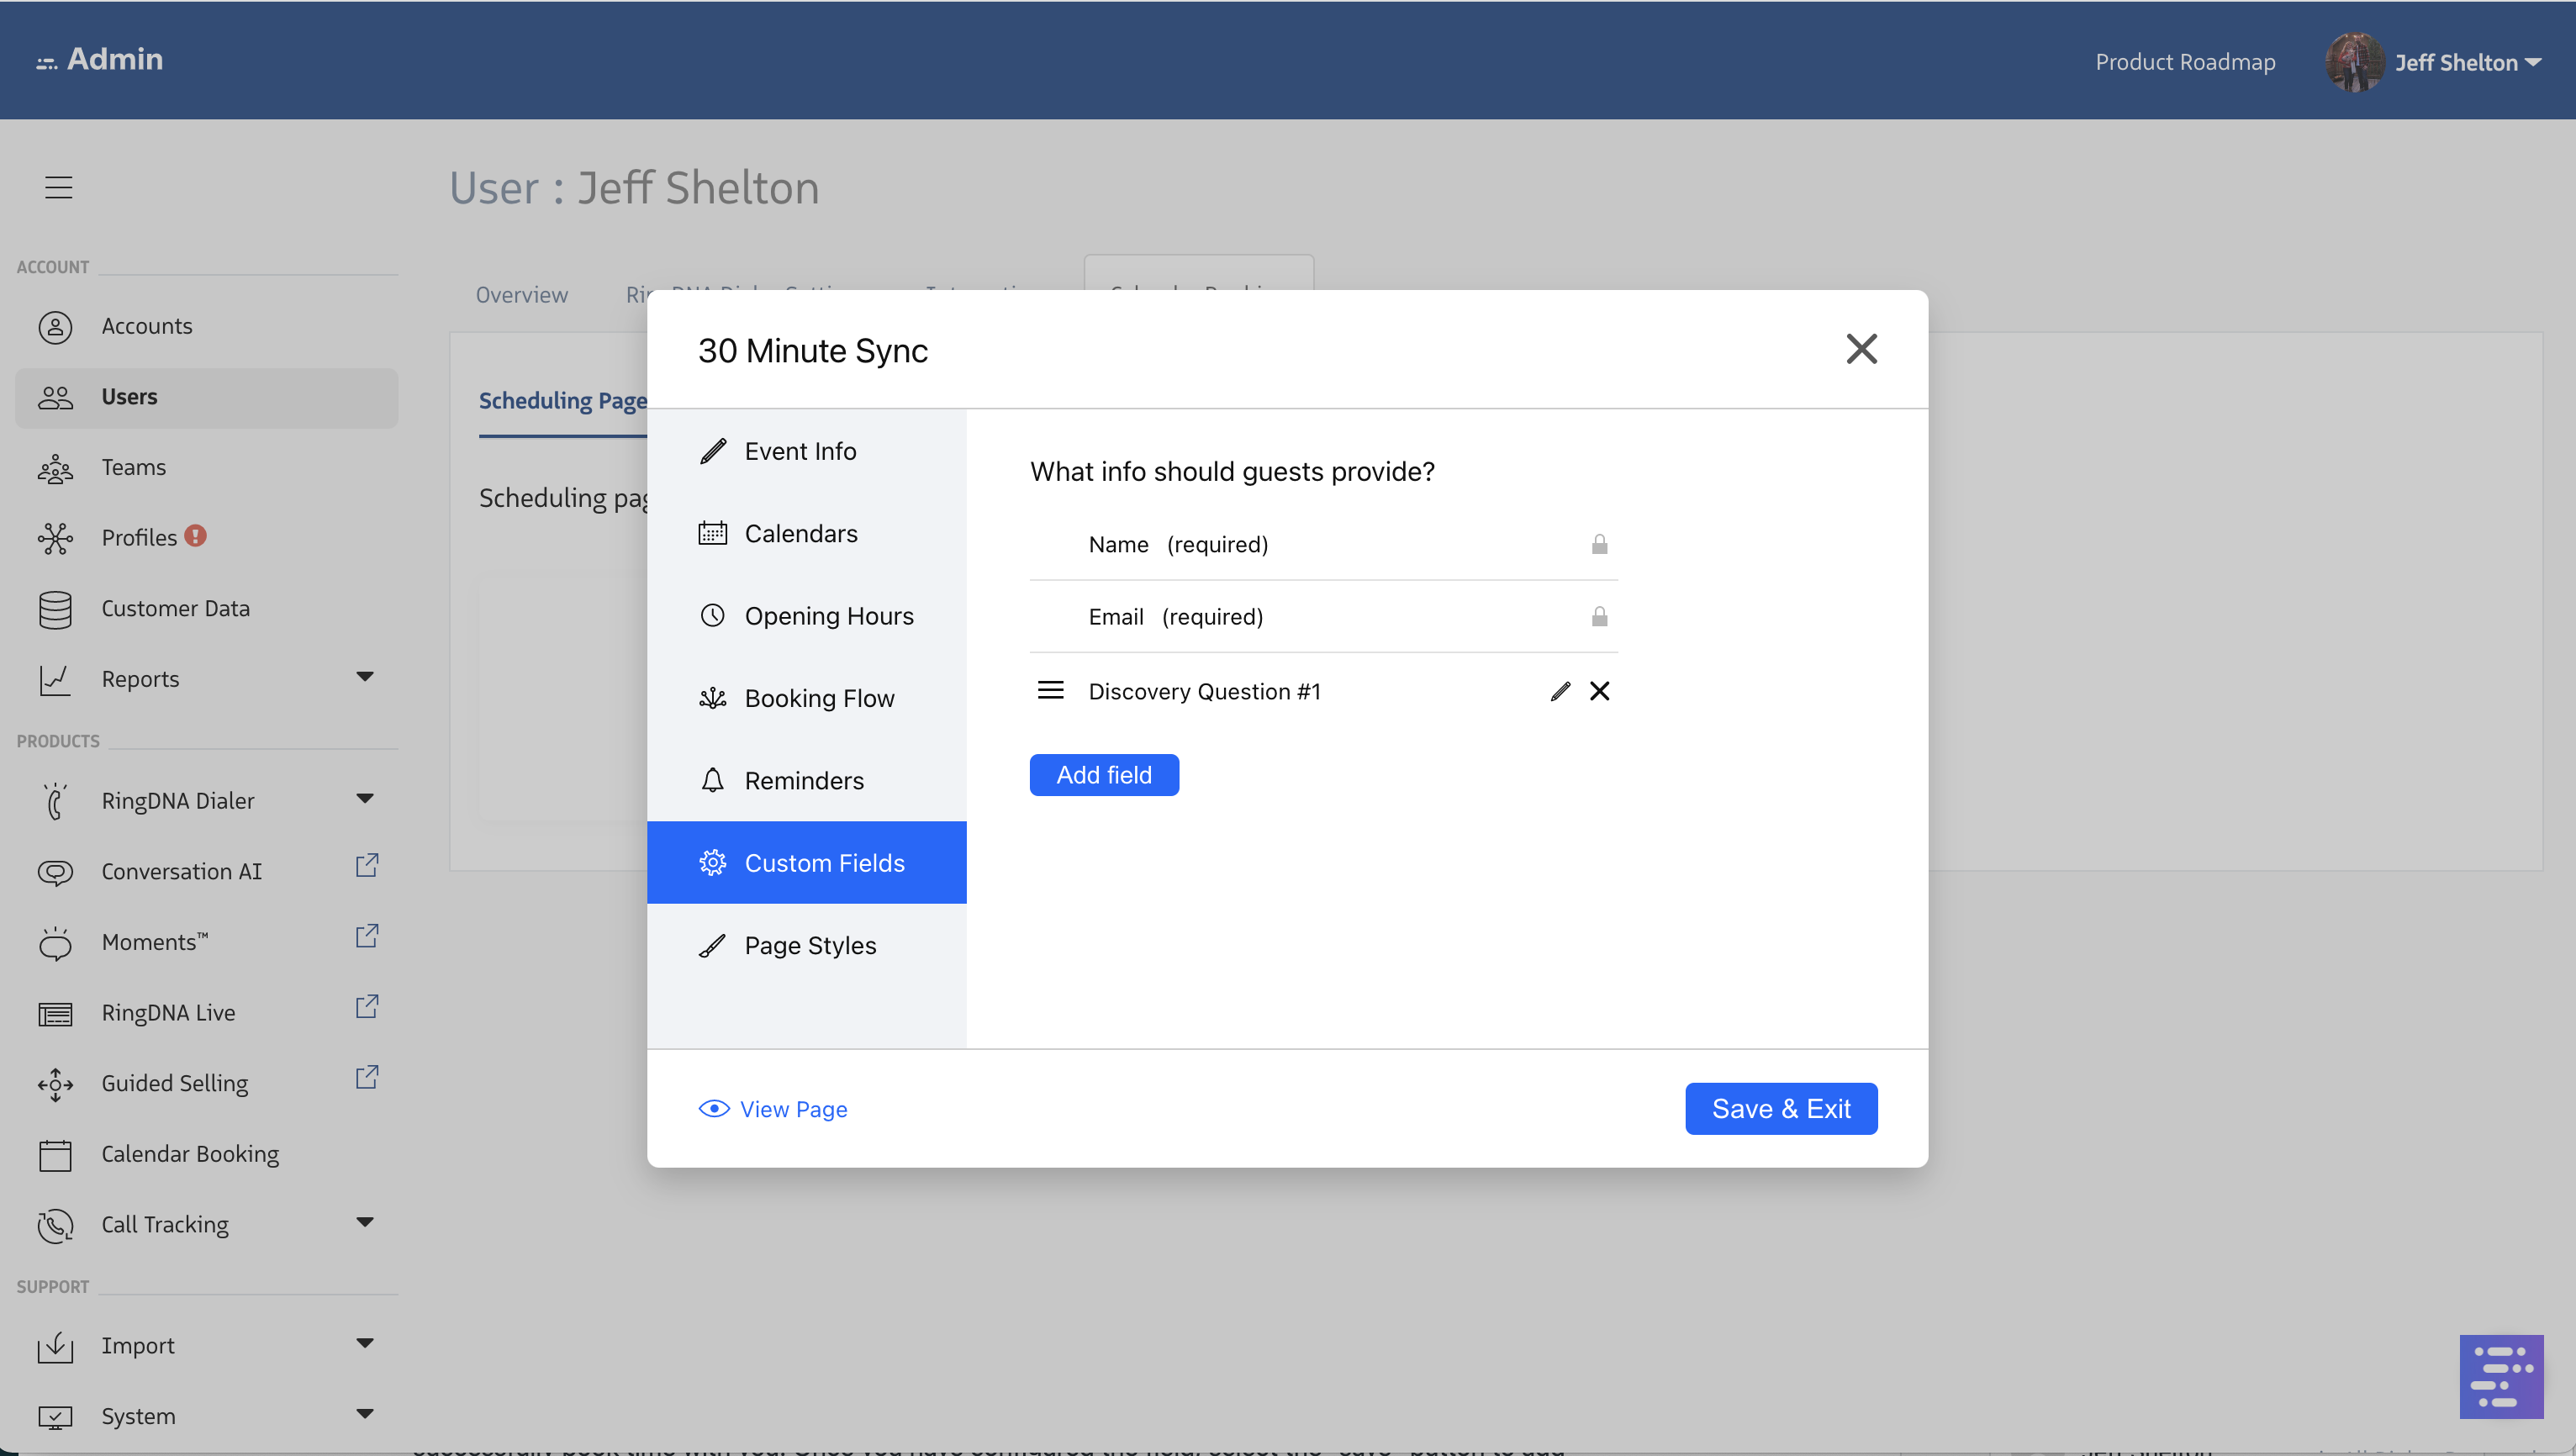Remove the Discovery Question #1 field
Screen dimensions: 2576x1456
tap(1599, 691)
